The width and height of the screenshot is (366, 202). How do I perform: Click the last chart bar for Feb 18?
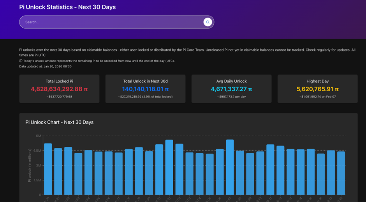coord(341,174)
